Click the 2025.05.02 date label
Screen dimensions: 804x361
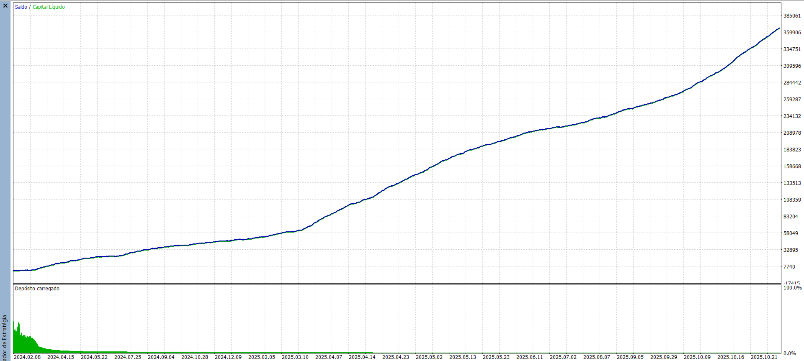pos(429,357)
